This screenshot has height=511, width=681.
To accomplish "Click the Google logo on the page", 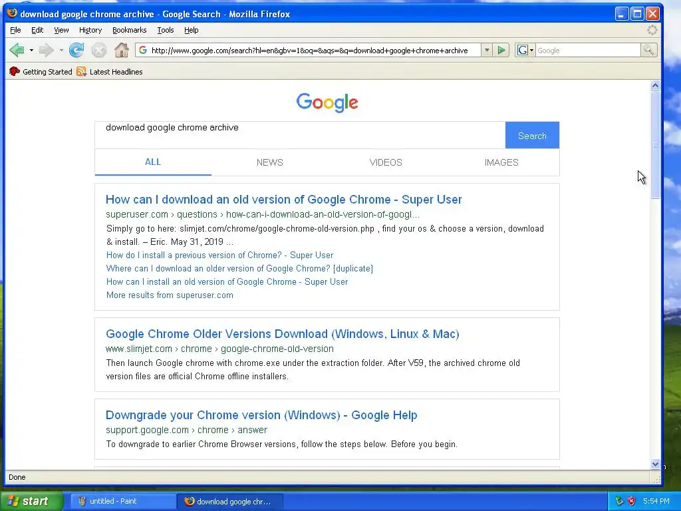I will (x=327, y=102).
